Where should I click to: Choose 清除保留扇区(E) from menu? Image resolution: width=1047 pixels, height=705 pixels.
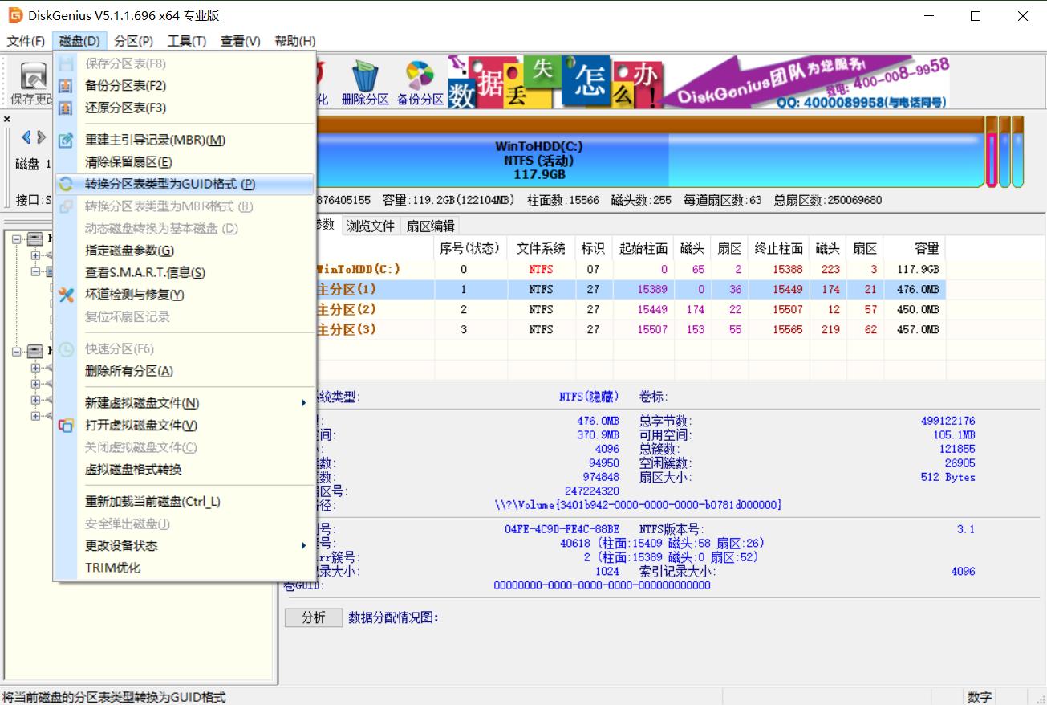click(185, 162)
